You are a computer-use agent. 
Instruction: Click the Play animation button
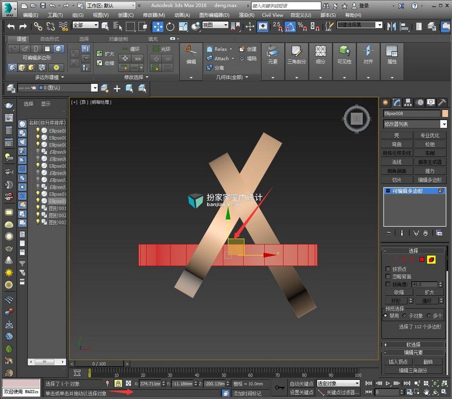388,383
